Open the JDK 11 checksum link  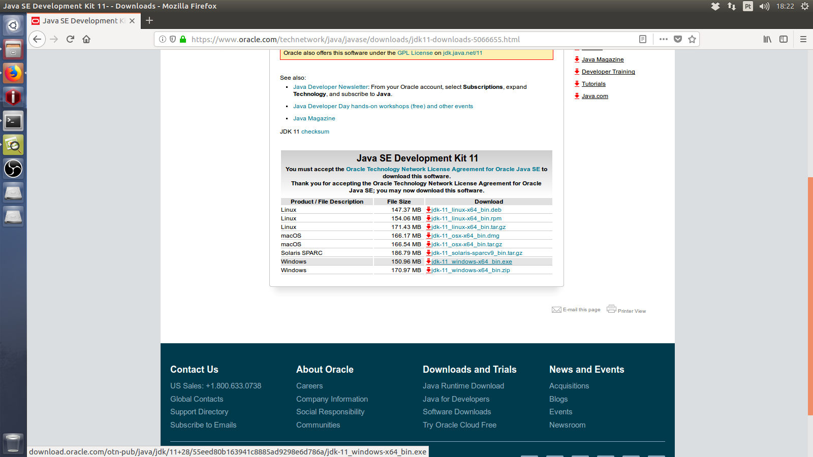(x=315, y=132)
